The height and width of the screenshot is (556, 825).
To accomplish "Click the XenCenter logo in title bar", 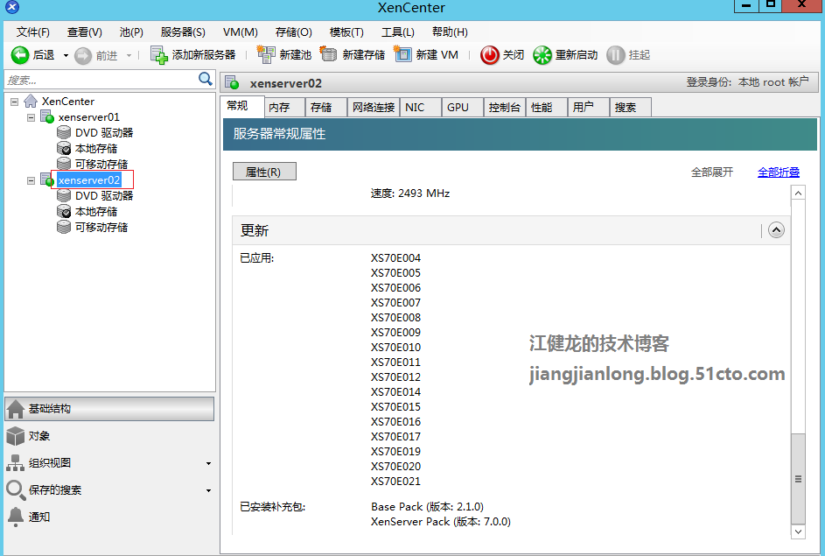I will [12, 7].
